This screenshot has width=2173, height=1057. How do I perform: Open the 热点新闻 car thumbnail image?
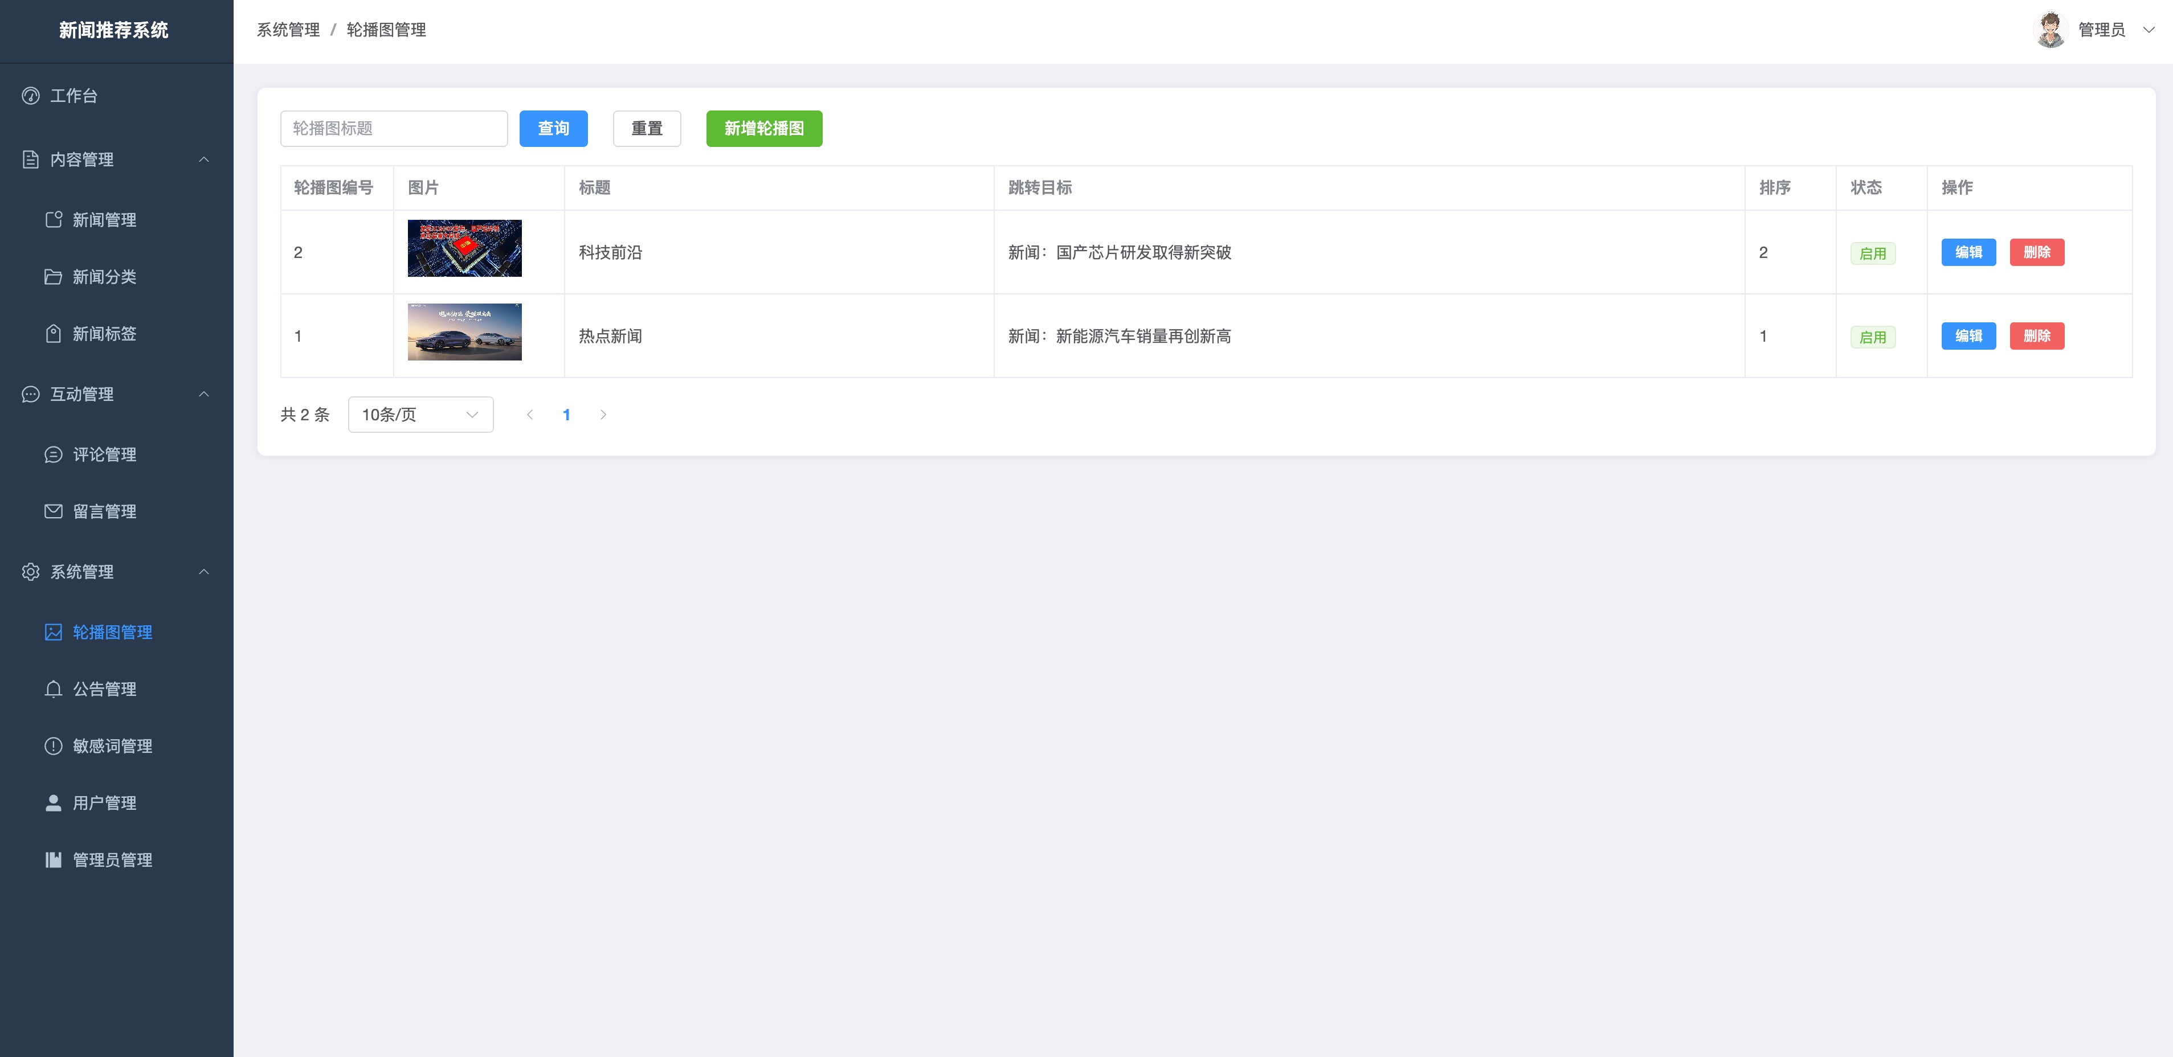[465, 332]
